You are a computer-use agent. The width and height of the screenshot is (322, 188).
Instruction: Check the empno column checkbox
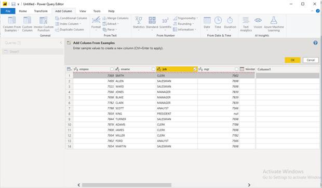112,69
